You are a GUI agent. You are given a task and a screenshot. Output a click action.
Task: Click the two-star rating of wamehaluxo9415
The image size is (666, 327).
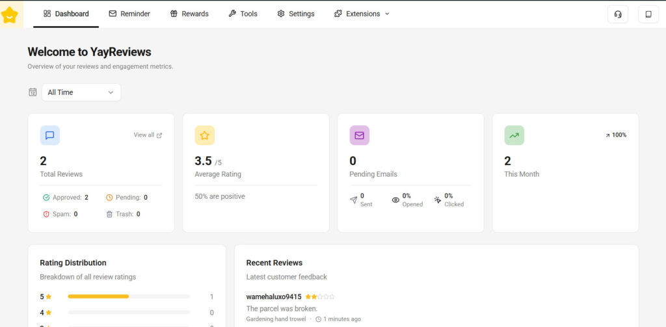[x=320, y=297]
